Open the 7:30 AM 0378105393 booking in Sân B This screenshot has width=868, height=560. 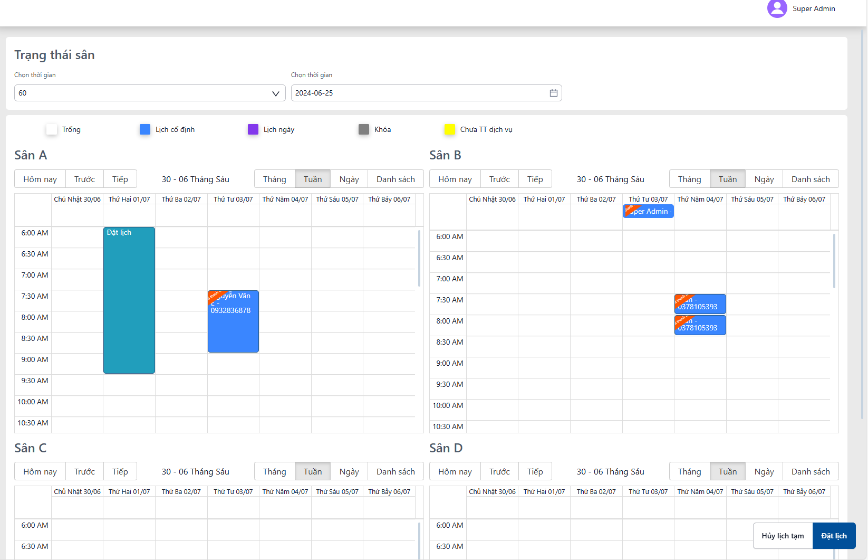pos(700,304)
